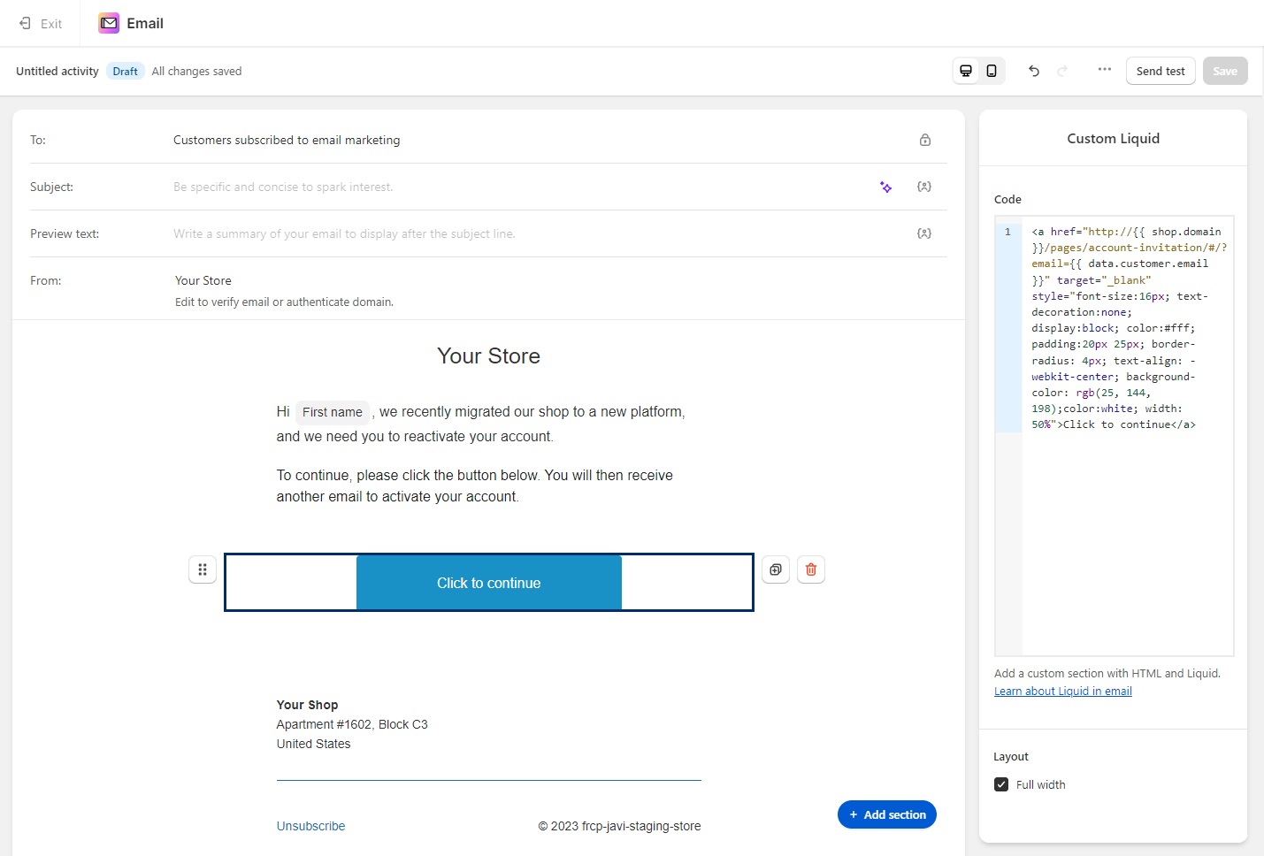
Task: Send a test email
Action: [x=1160, y=71]
